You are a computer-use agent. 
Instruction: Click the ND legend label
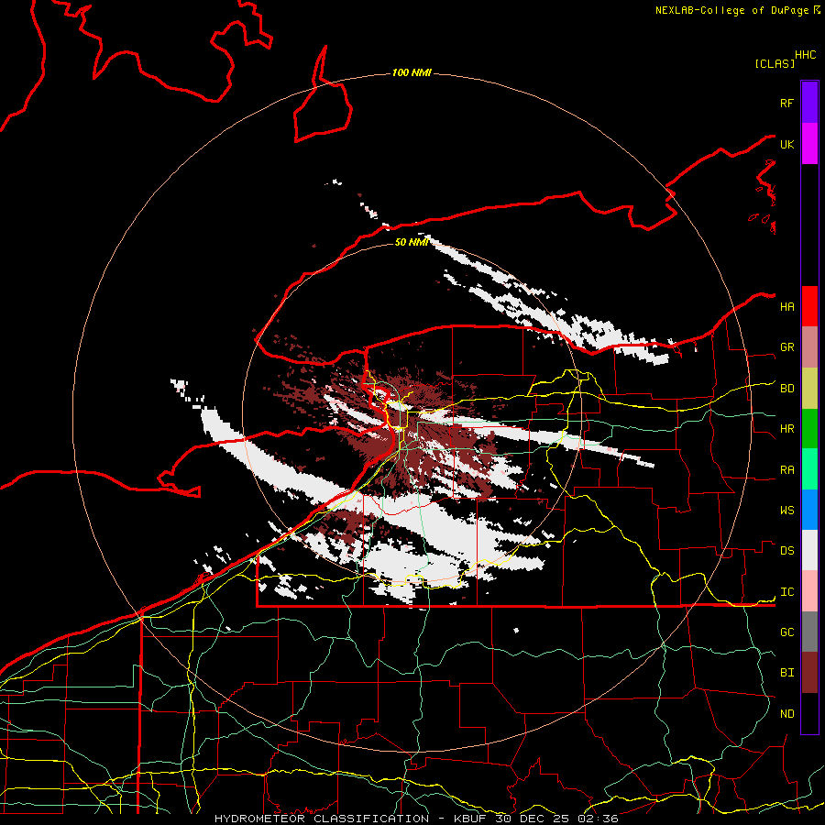(x=786, y=714)
